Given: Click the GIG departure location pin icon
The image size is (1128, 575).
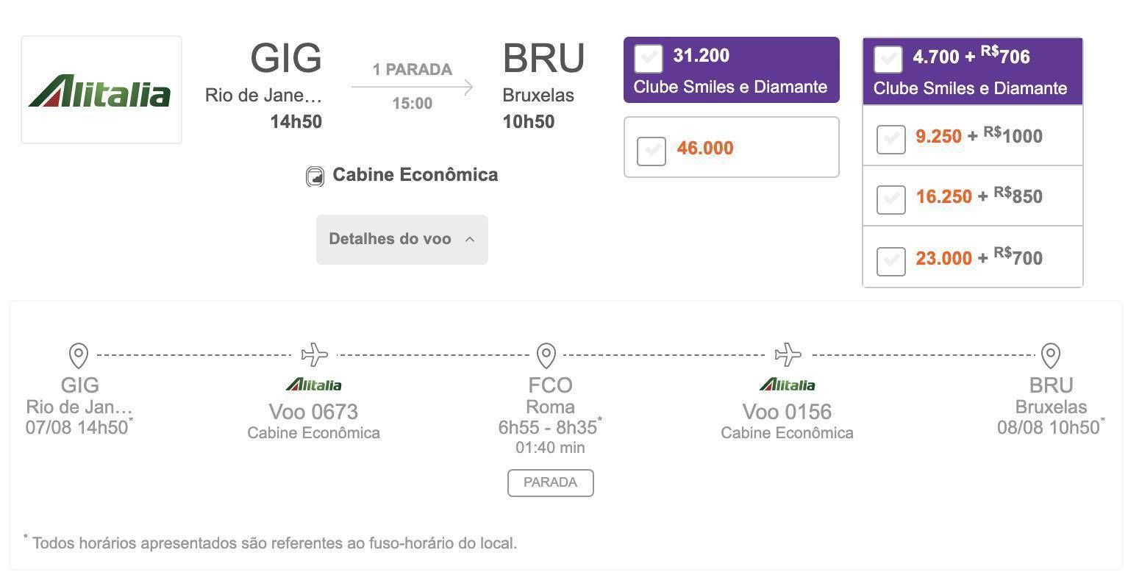Looking at the screenshot, I should [x=79, y=355].
